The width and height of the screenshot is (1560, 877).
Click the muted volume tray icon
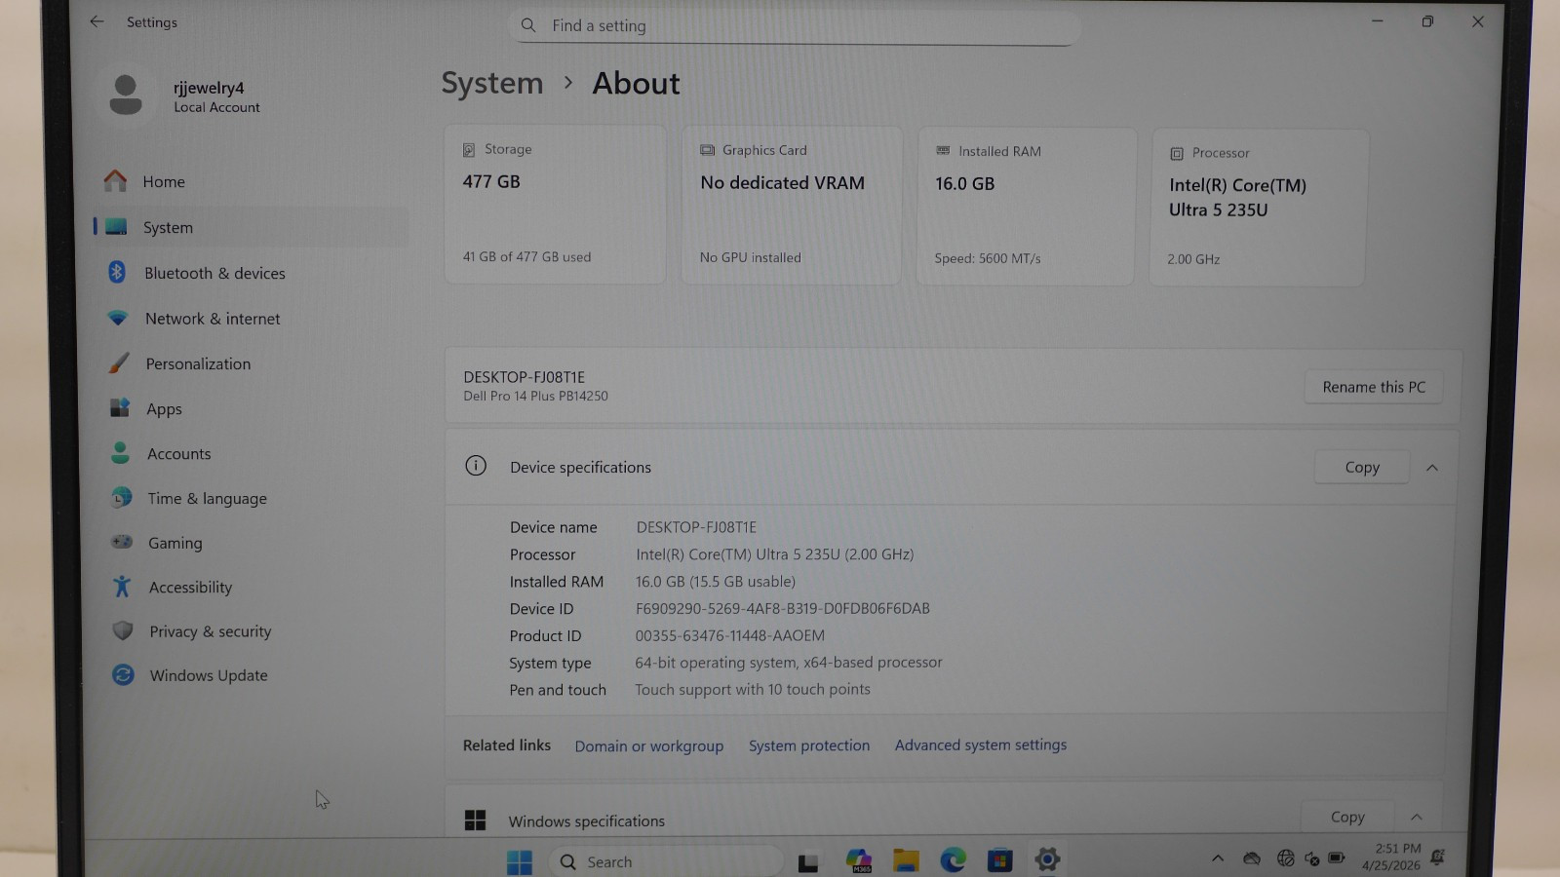point(1312,858)
